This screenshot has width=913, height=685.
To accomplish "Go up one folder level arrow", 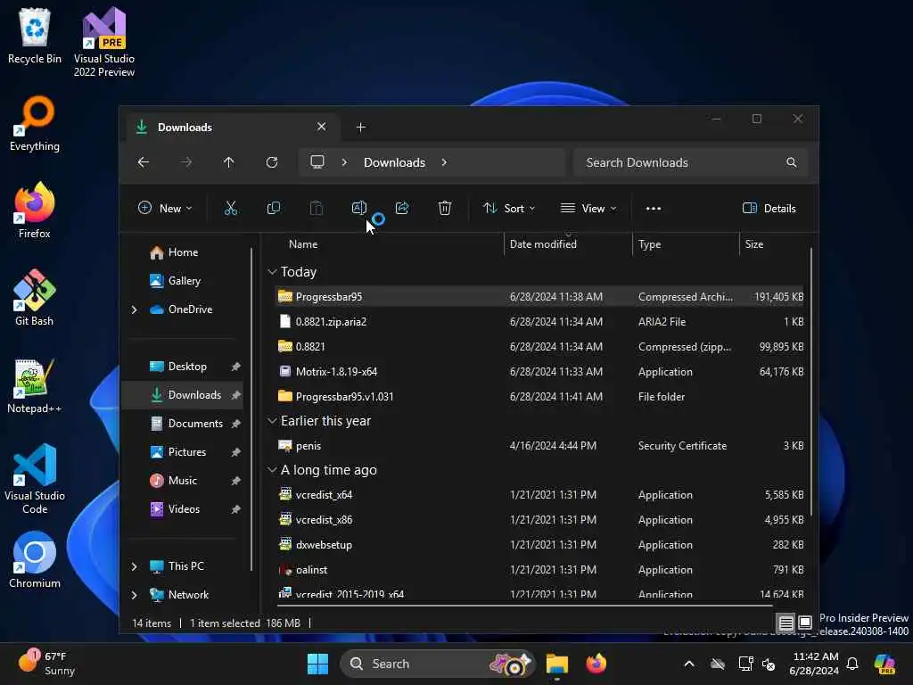I will (229, 162).
